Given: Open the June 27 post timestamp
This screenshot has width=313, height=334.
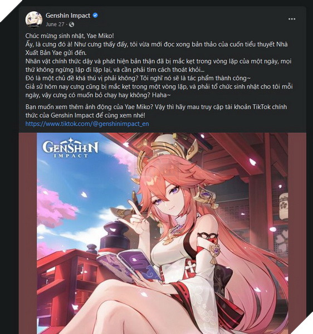Looking at the screenshot, I should click(55, 24).
